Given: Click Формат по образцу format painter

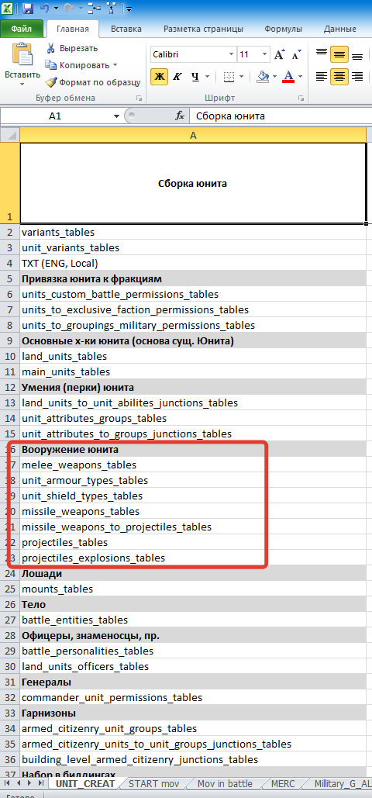Looking at the screenshot, I should (x=92, y=82).
